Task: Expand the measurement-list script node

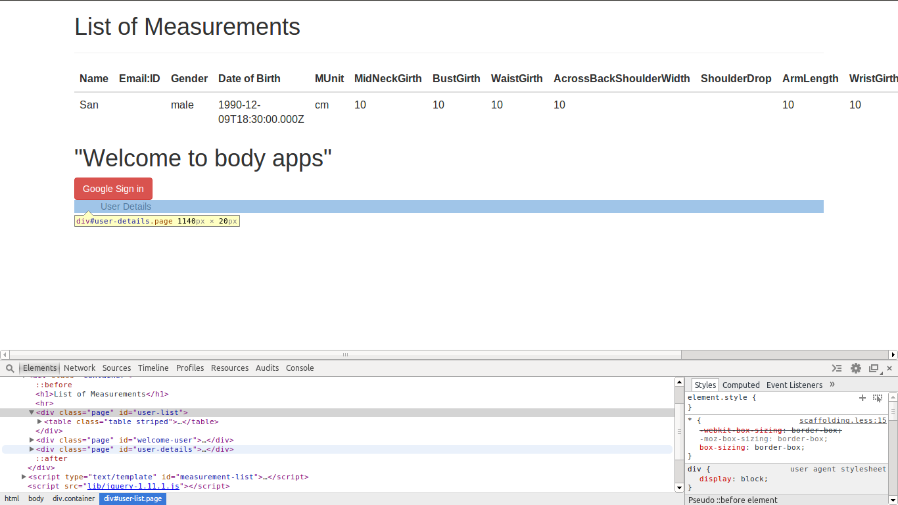Action: coord(24,477)
